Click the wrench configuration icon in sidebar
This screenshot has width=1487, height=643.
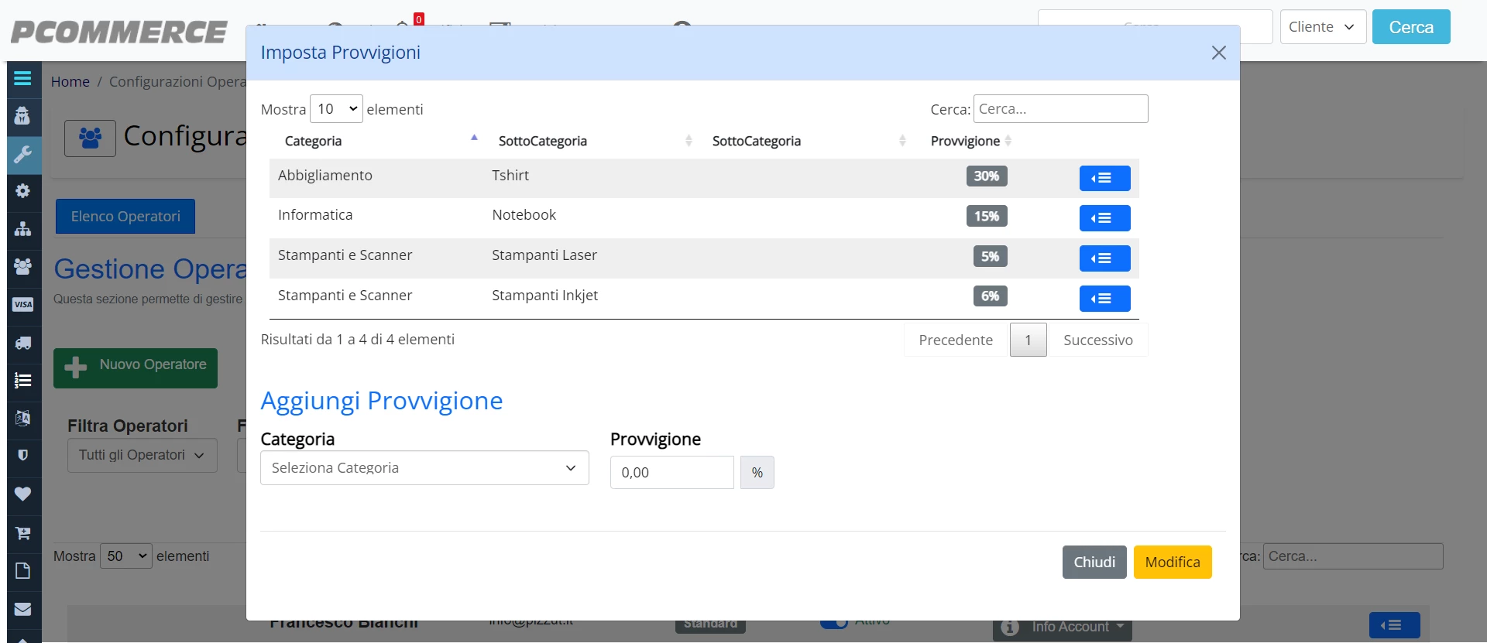pyautogui.click(x=22, y=154)
